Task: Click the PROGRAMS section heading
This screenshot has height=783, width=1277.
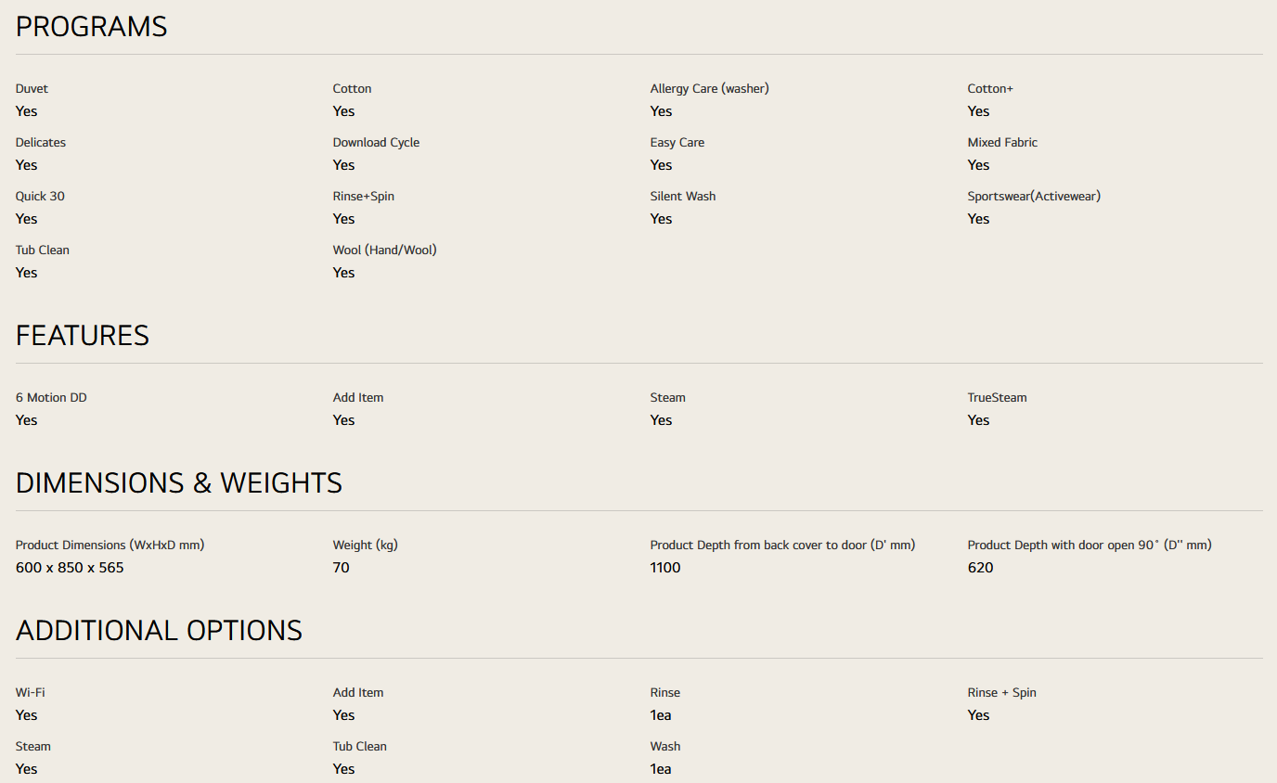Action: click(x=91, y=27)
